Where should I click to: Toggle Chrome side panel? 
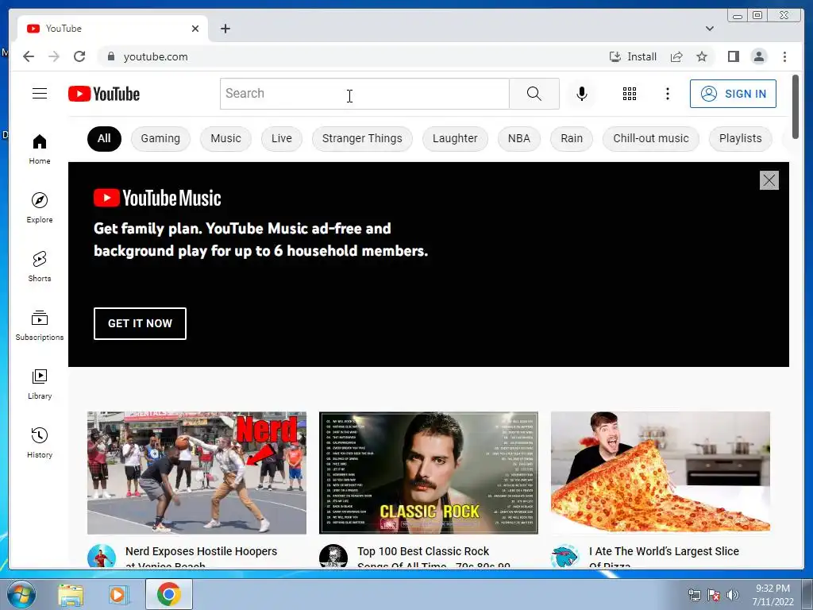(x=733, y=56)
